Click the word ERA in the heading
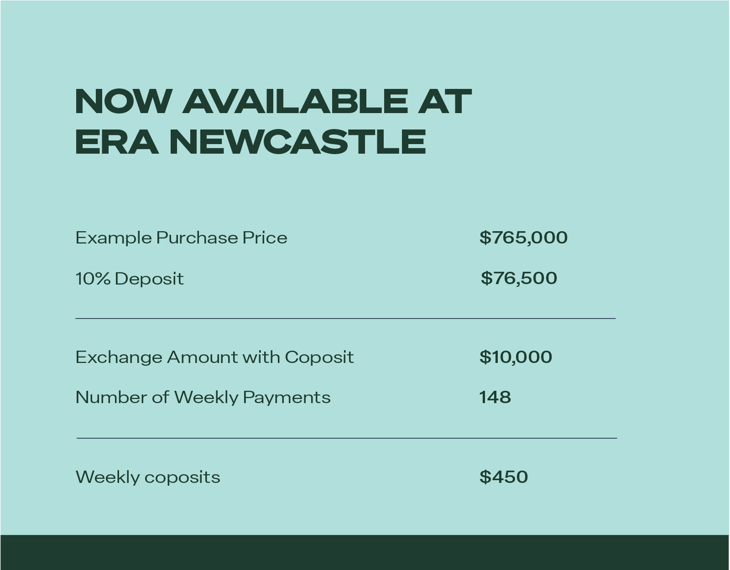This screenshot has height=570, width=730. [116, 141]
